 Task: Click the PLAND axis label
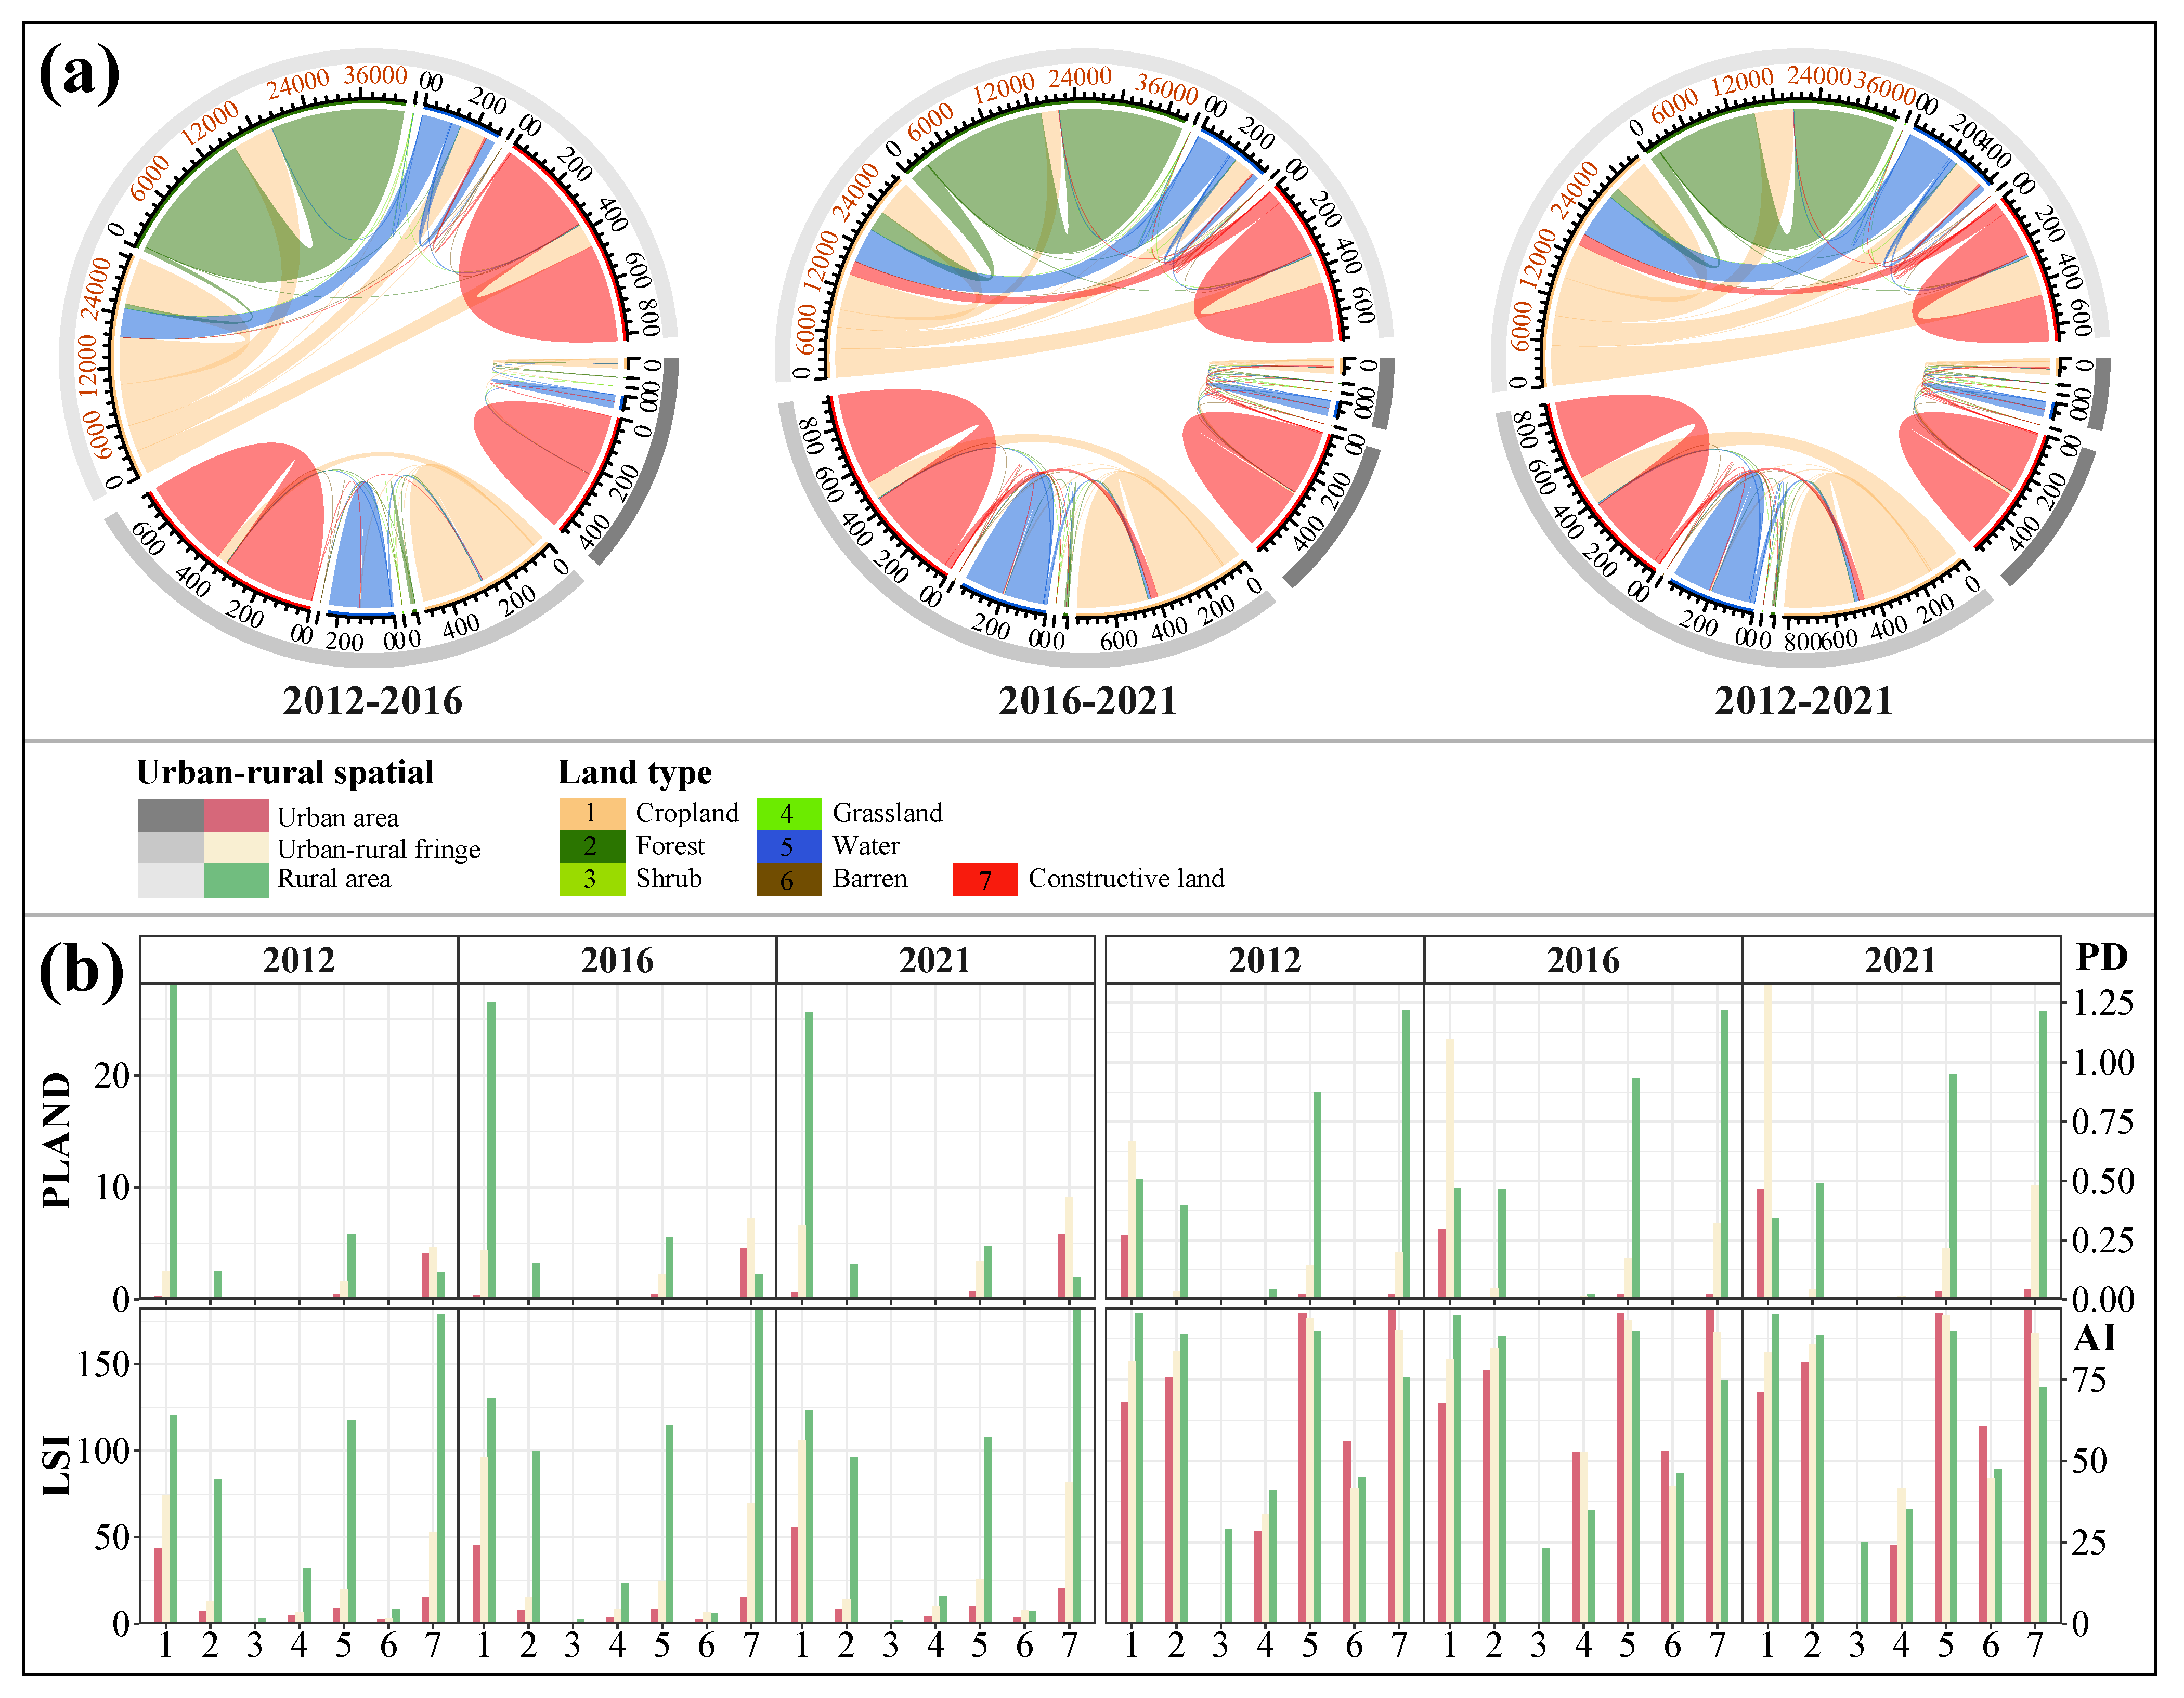[x=58, y=1141]
